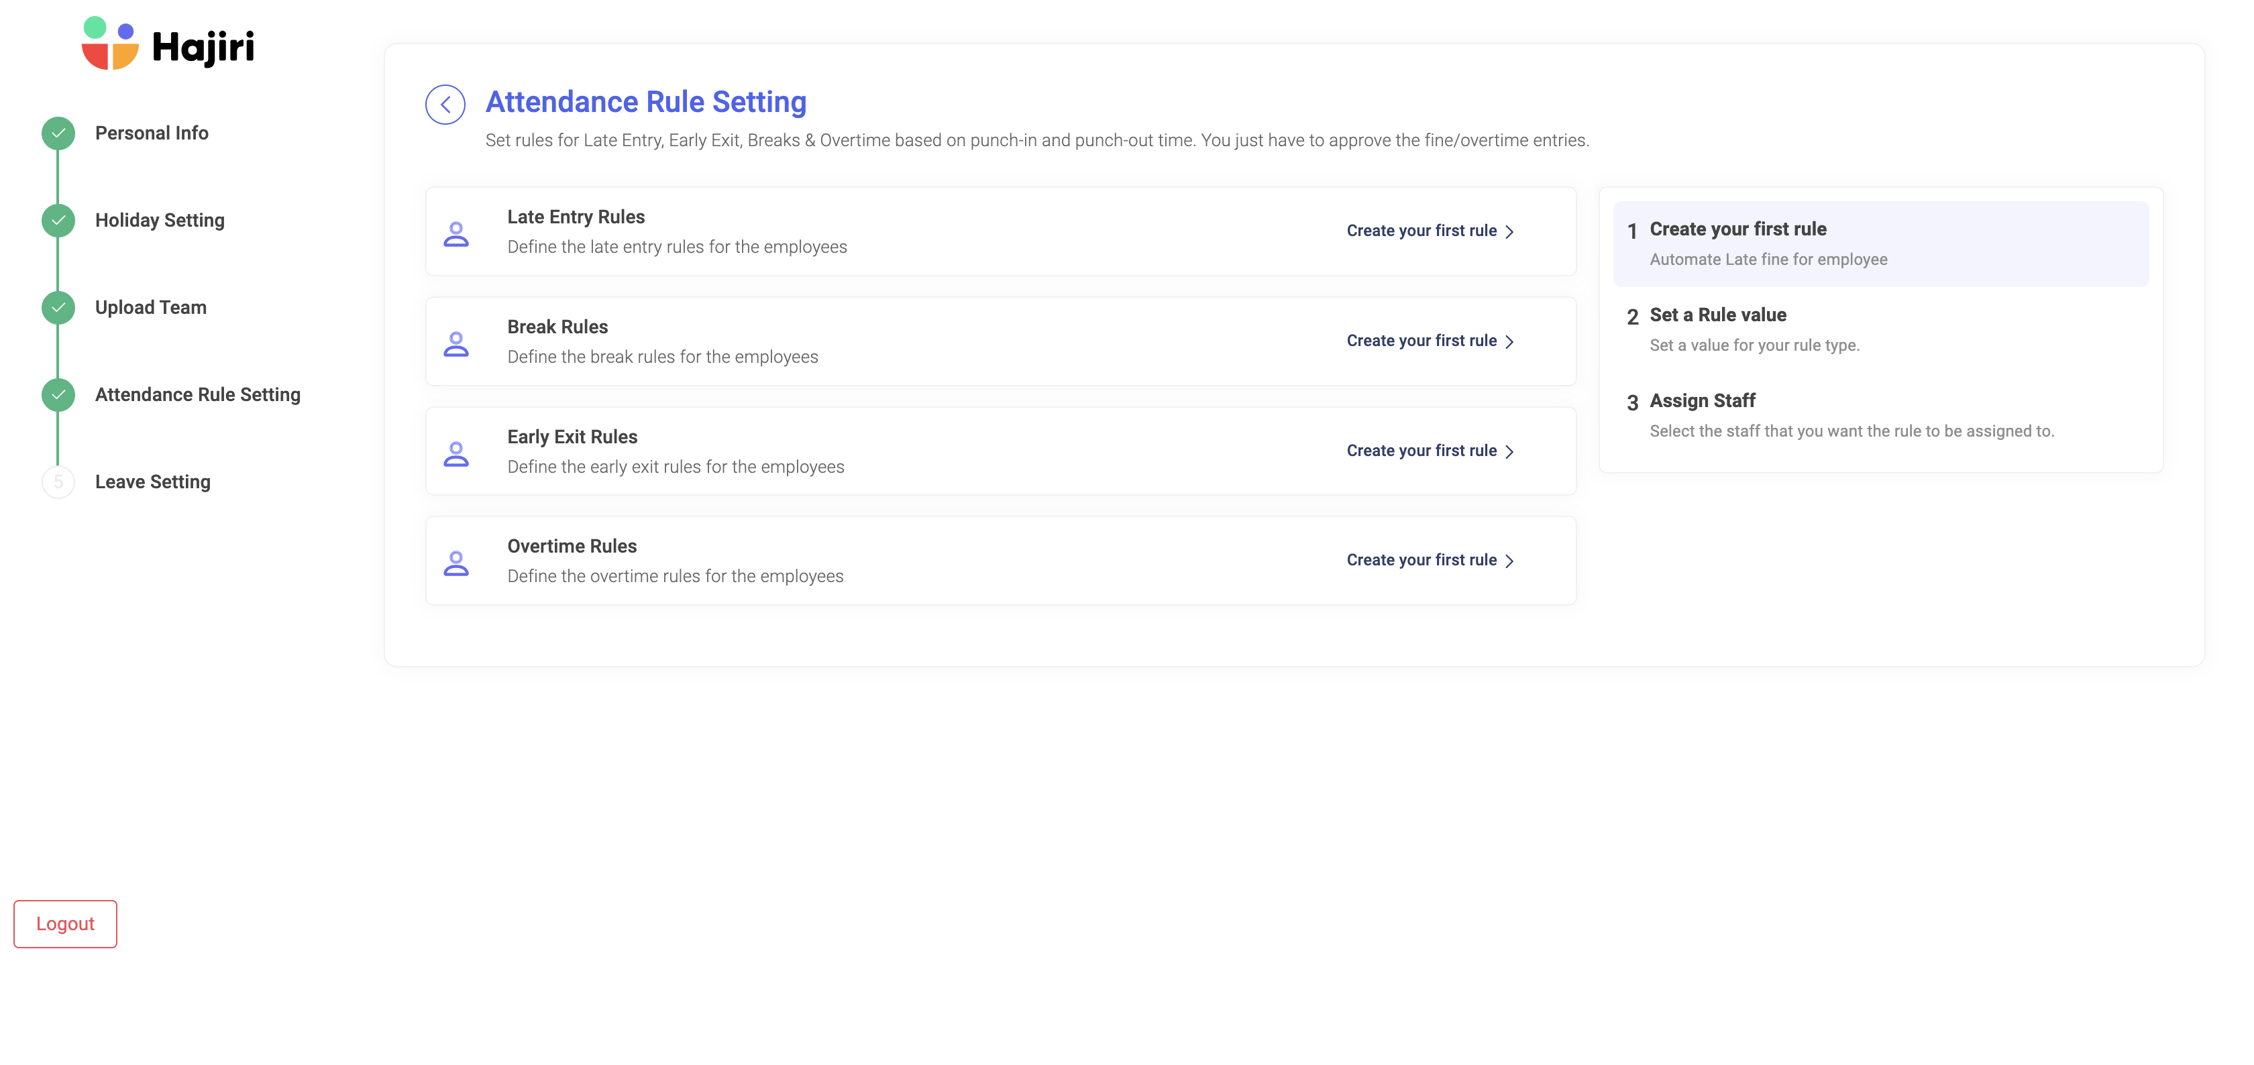The width and height of the screenshot is (2254, 1065).
Task: Select guide step 3 Assign Staff
Action: tap(1880, 416)
